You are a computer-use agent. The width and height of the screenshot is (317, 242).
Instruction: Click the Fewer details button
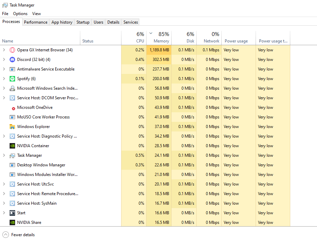pyautogui.click(x=19, y=234)
